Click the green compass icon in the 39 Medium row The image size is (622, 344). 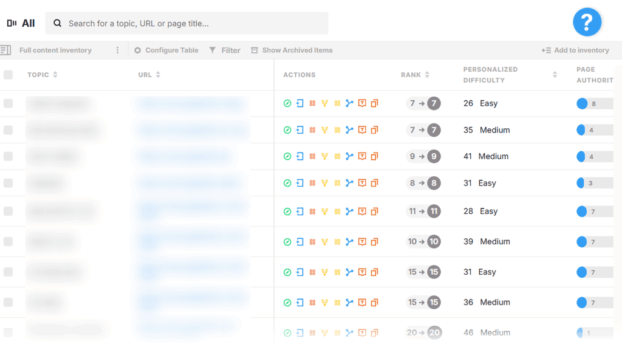tap(287, 242)
